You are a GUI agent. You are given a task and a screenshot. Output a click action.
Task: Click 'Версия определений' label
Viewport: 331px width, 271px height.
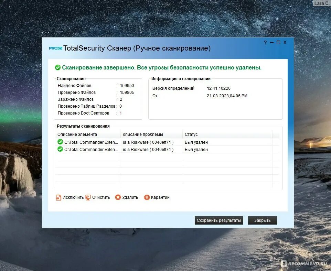pyautogui.click(x=173, y=88)
